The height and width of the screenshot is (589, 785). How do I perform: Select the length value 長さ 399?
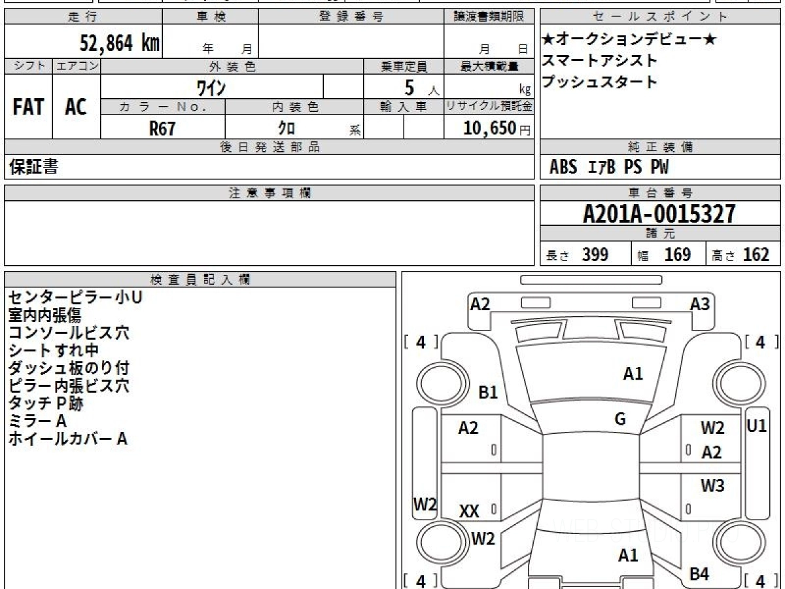[x=578, y=255]
